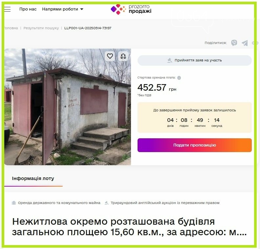This screenshot has width=260, height=249.
Task: Select the Інформація лоту tab
Action: click(33, 178)
